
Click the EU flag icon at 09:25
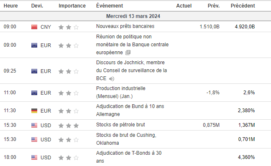(34, 71)
